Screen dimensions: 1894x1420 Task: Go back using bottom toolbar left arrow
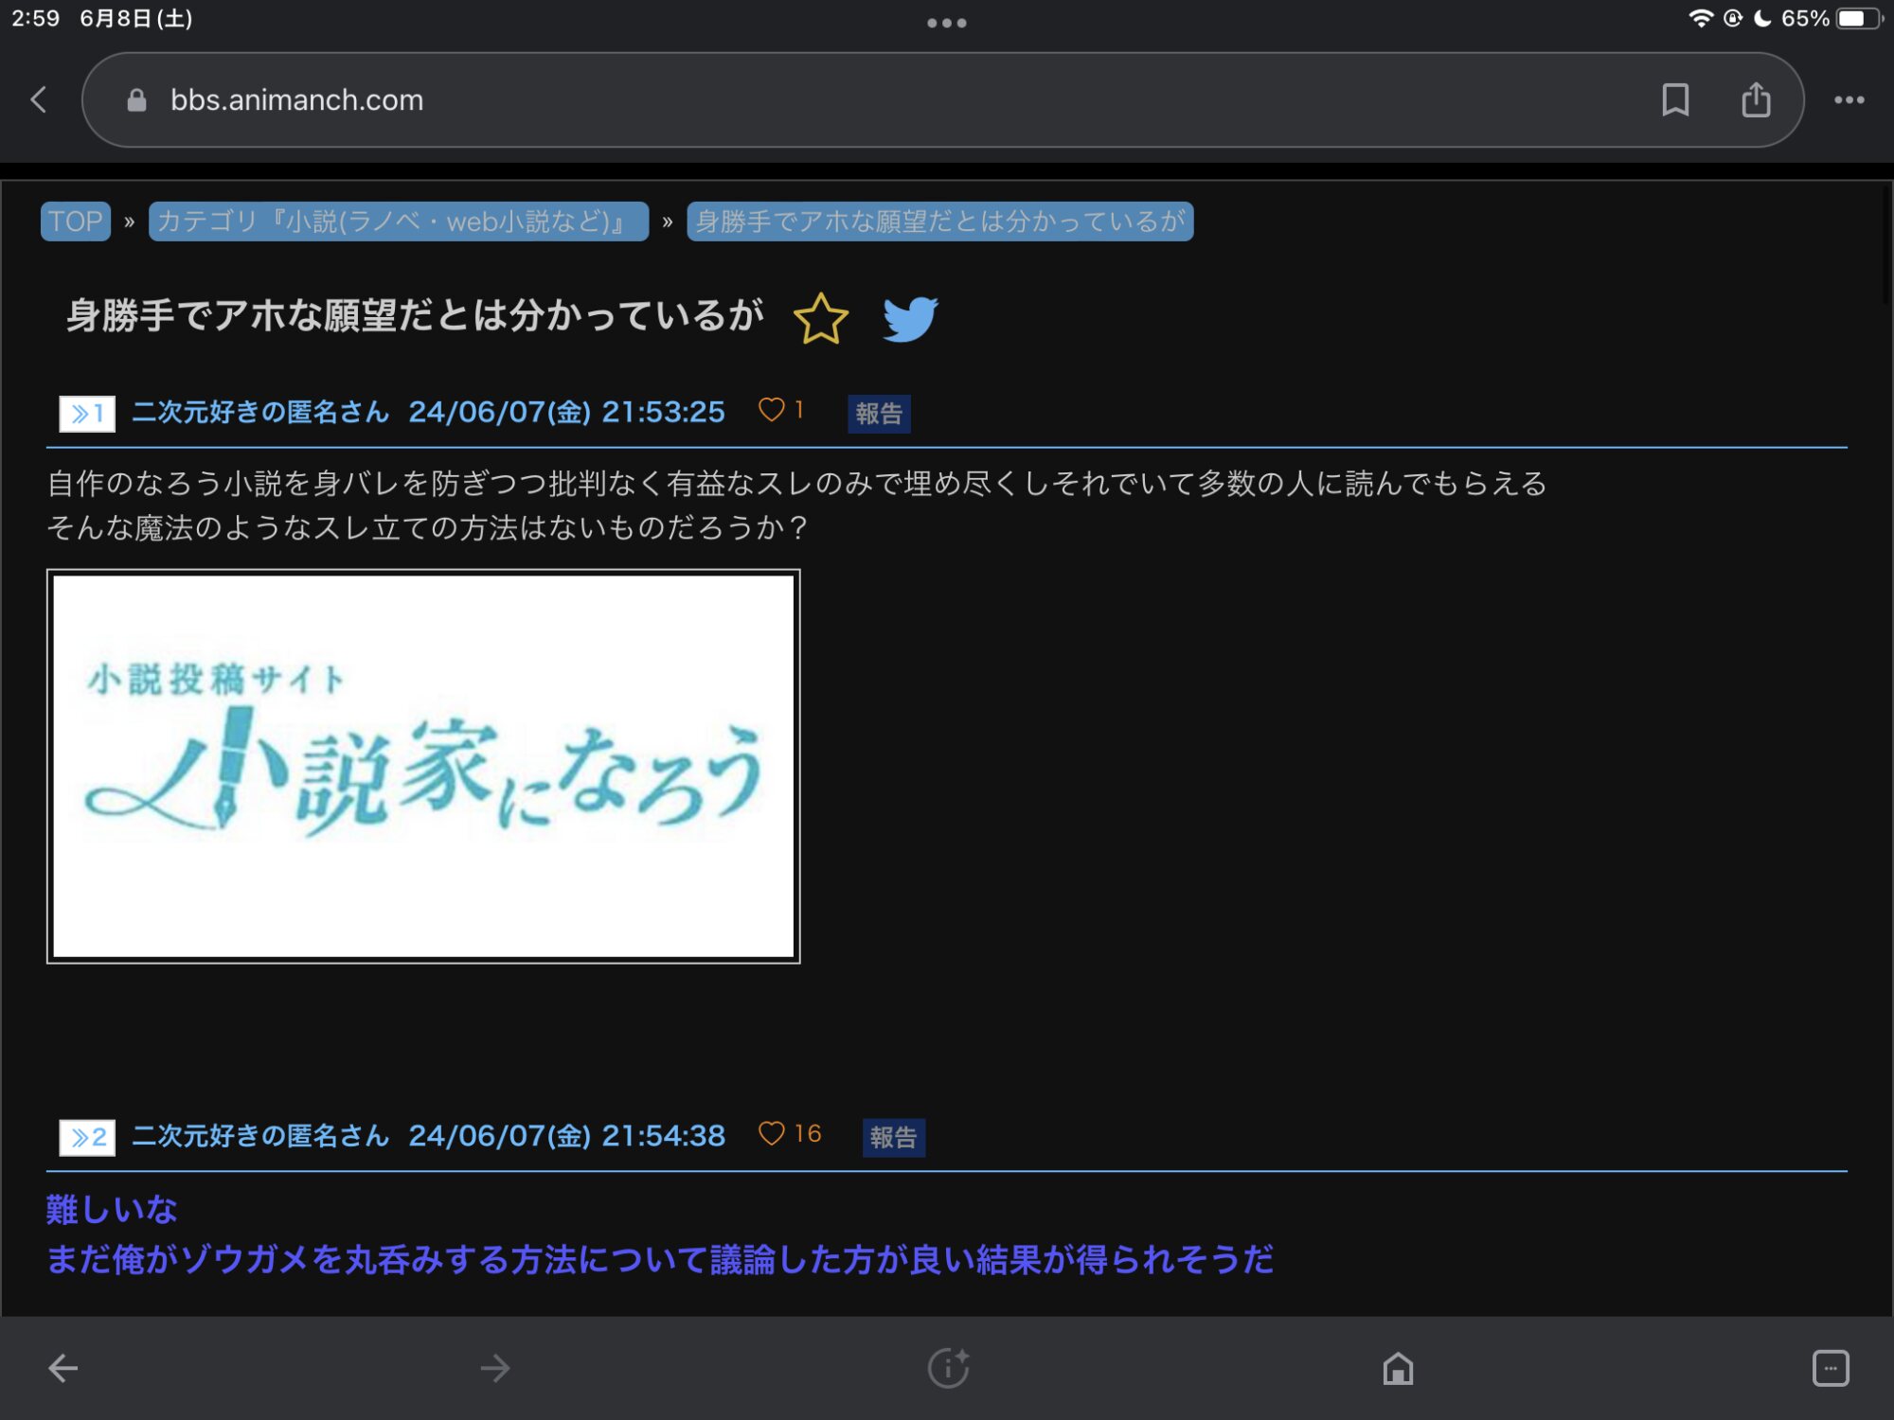(63, 1368)
